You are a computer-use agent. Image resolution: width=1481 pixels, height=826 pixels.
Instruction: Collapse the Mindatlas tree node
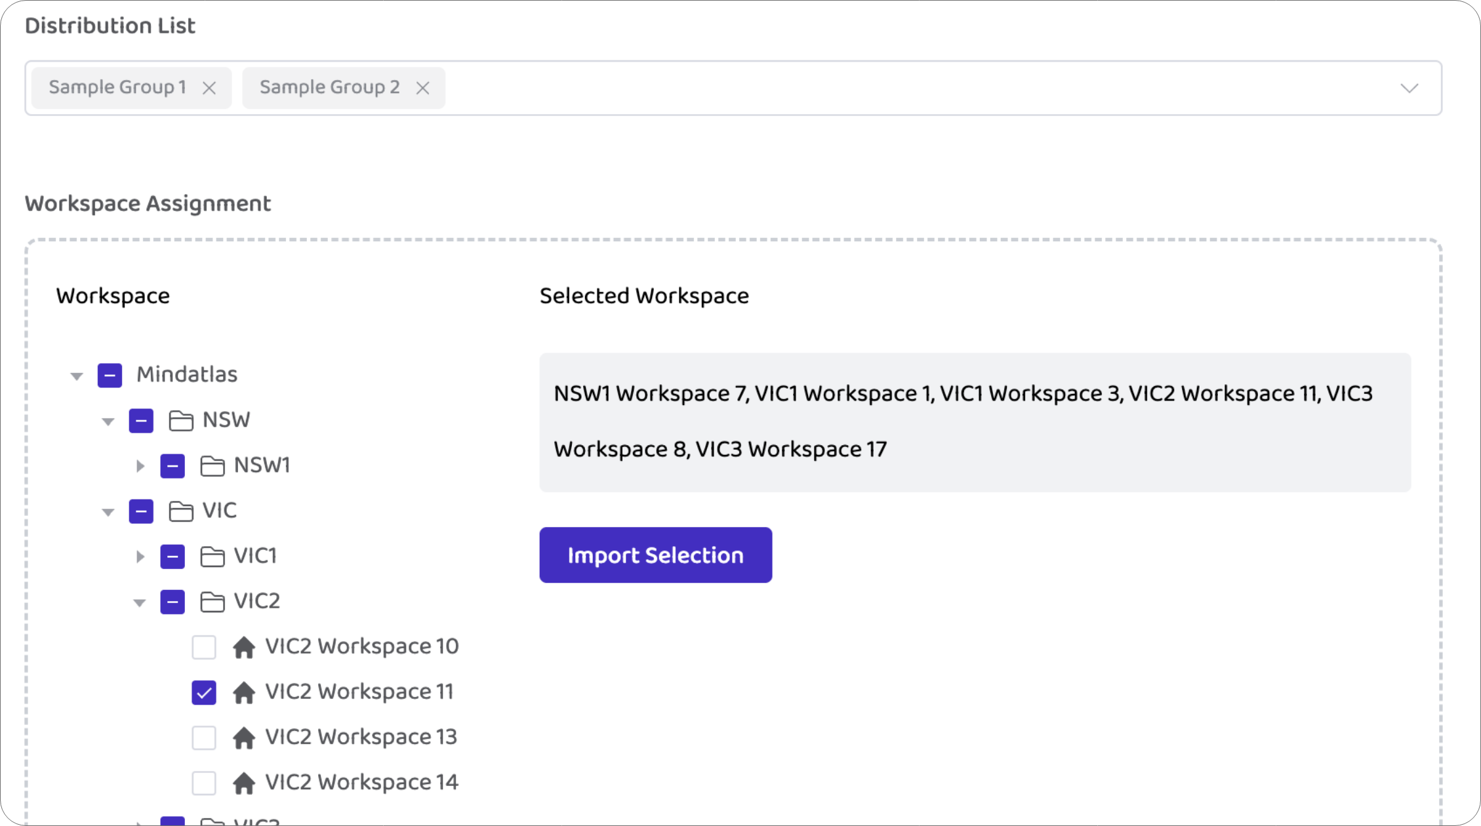(x=77, y=375)
